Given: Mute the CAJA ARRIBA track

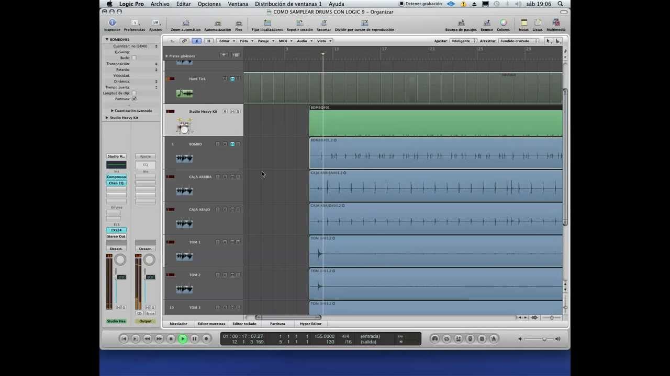Looking at the screenshot, I should pyautogui.click(x=232, y=177).
